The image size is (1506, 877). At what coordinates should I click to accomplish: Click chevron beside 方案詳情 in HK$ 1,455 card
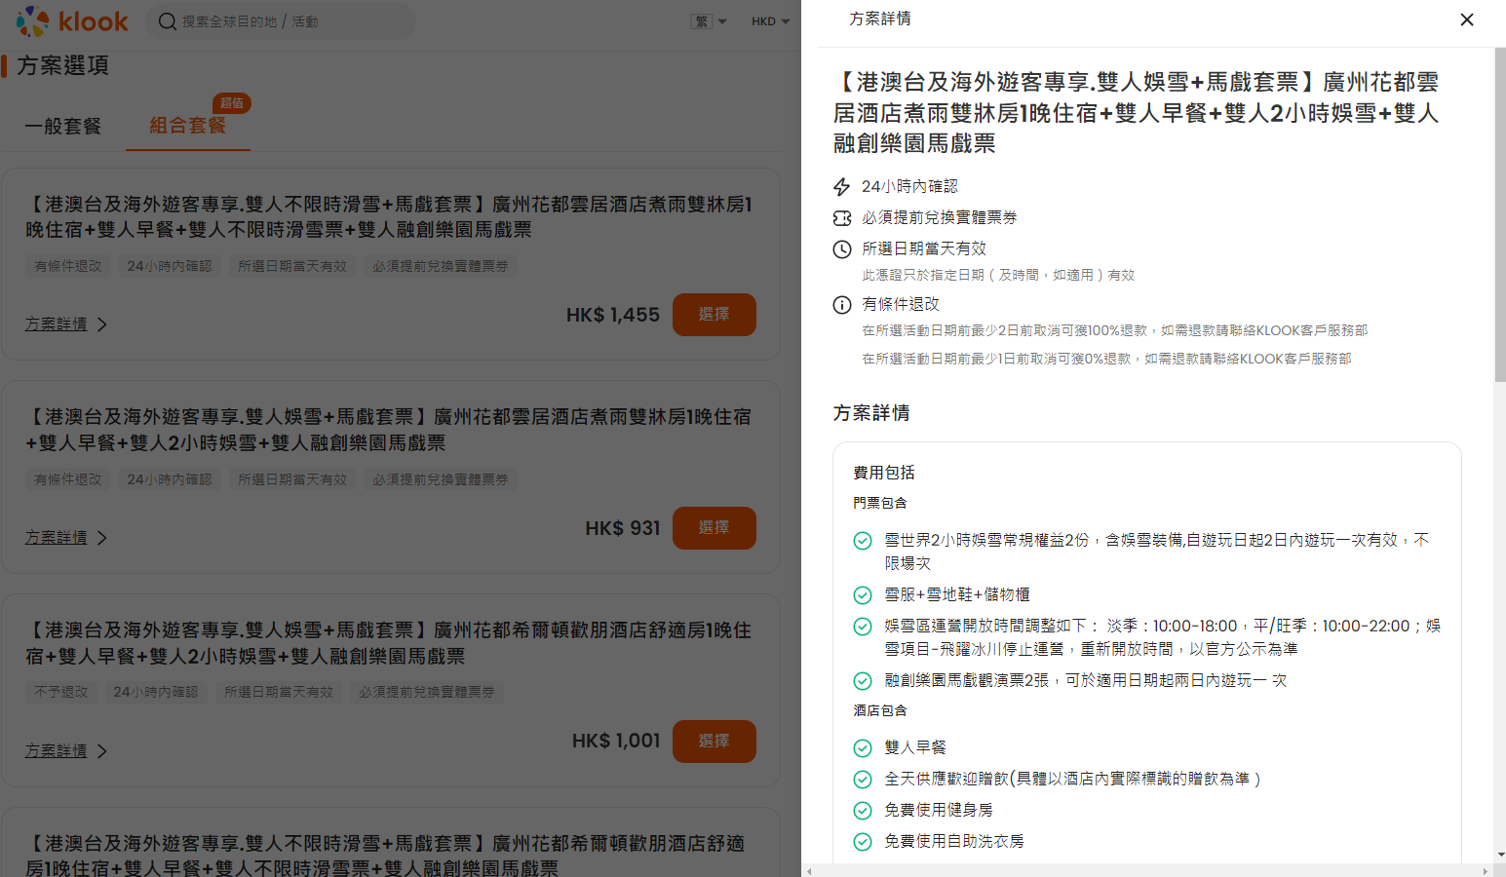click(x=102, y=324)
